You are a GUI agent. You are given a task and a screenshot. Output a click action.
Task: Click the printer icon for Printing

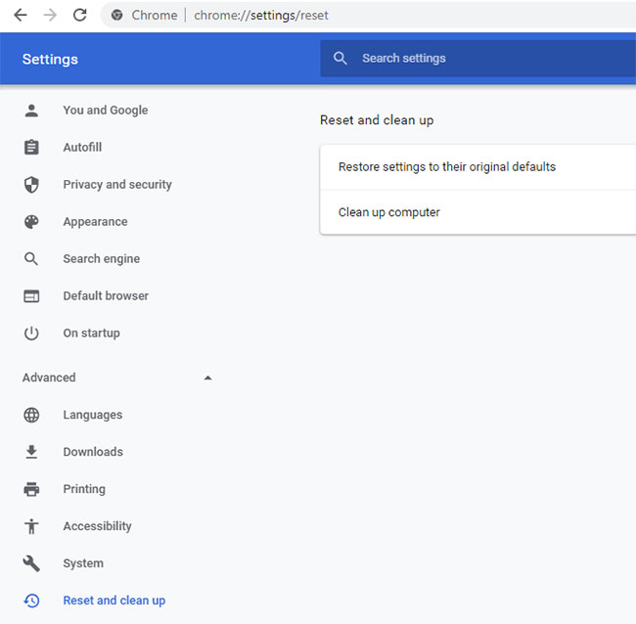pyautogui.click(x=31, y=489)
